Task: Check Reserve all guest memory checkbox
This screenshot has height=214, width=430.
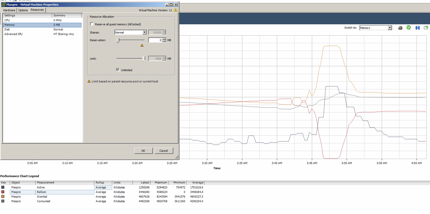Action: [92, 24]
